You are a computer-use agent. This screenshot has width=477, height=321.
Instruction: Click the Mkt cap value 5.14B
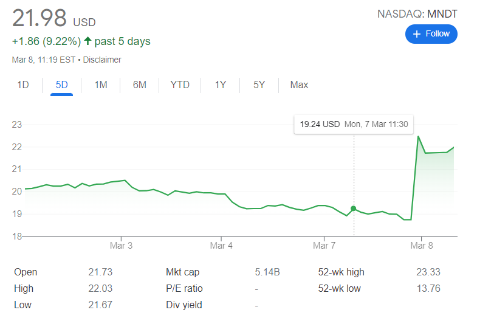pyautogui.click(x=267, y=272)
